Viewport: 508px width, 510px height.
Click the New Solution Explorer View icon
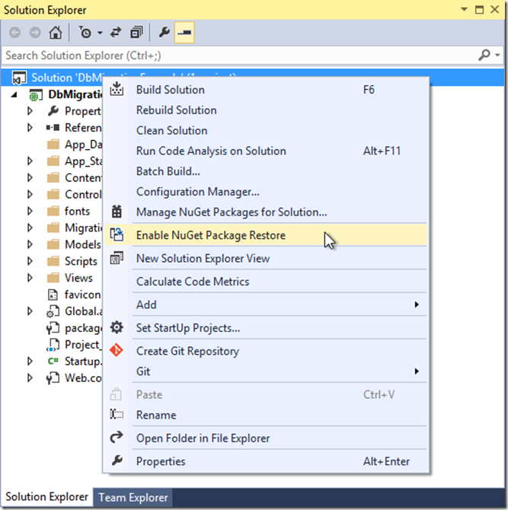click(117, 258)
